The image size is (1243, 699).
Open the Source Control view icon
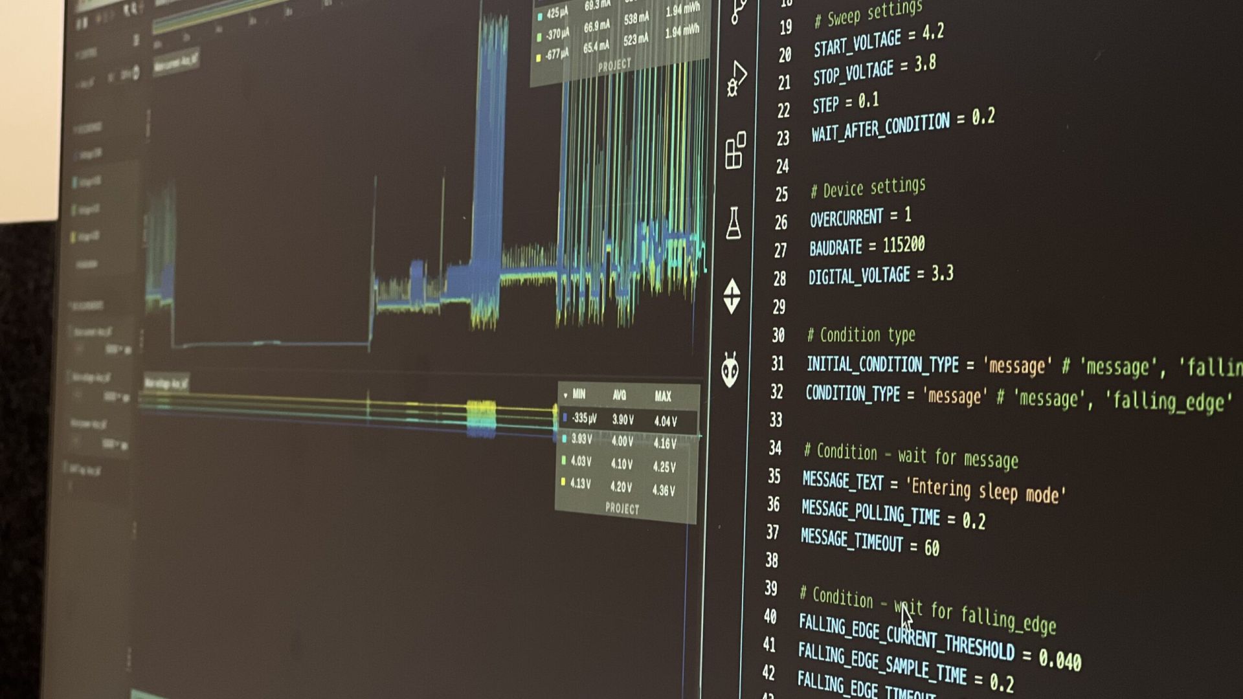(x=738, y=11)
